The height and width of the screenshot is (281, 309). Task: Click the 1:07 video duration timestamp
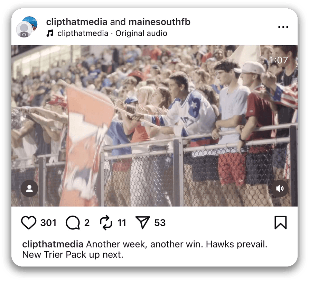click(x=279, y=60)
